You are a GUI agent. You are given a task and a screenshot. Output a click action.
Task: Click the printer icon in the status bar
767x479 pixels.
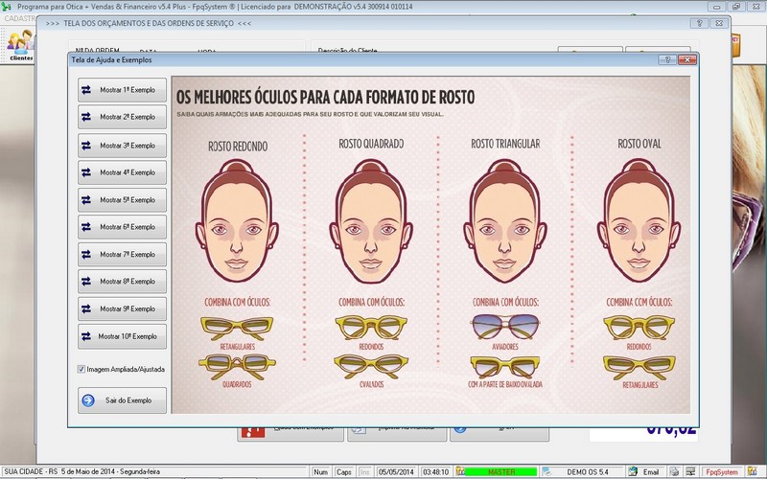tap(675, 472)
